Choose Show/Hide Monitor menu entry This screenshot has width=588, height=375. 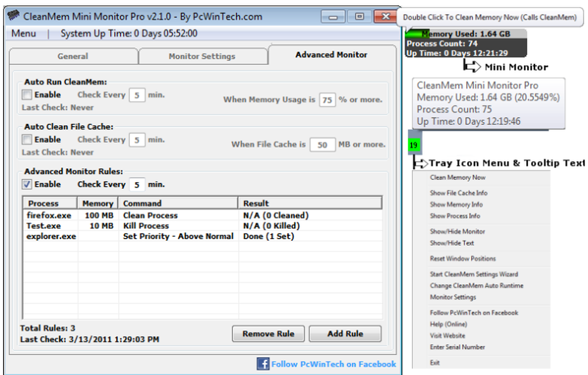[x=457, y=232]
